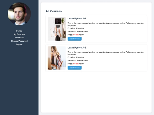Click first course title Learn Python A-Z
The width and height of the screenshot is (154, 115).
[77, 18]
